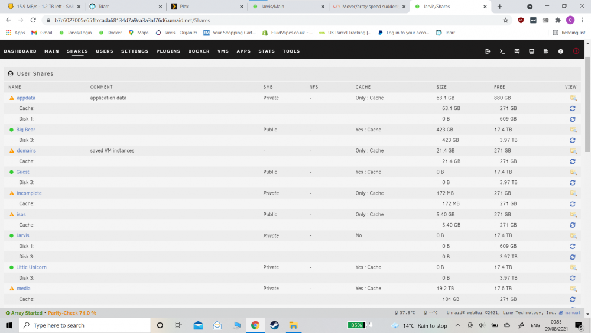
Task: Recompute media Cache row size
Action: point(573,299)
